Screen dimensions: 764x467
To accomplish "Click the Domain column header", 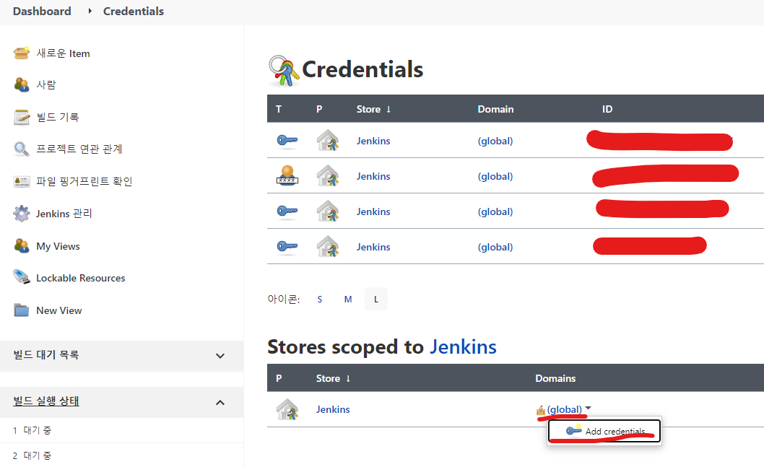I will [x=495, y=109].
